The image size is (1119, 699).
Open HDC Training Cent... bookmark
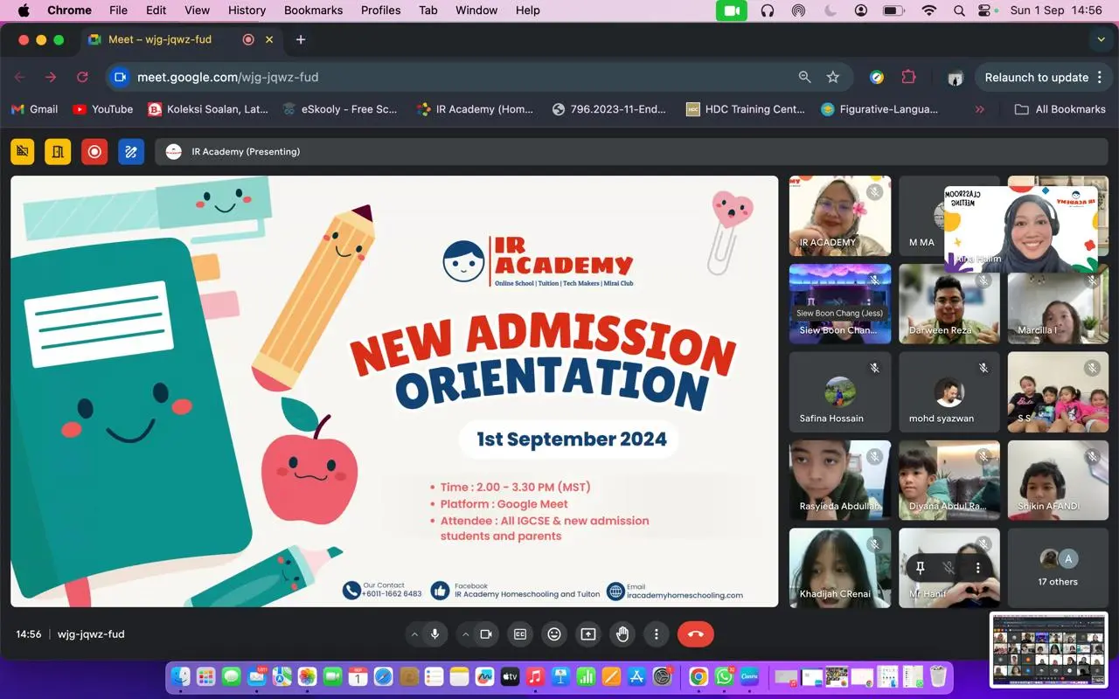point(746,109)
